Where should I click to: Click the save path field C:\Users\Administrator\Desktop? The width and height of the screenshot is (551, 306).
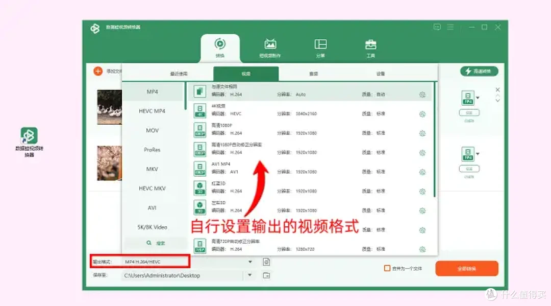182,275
